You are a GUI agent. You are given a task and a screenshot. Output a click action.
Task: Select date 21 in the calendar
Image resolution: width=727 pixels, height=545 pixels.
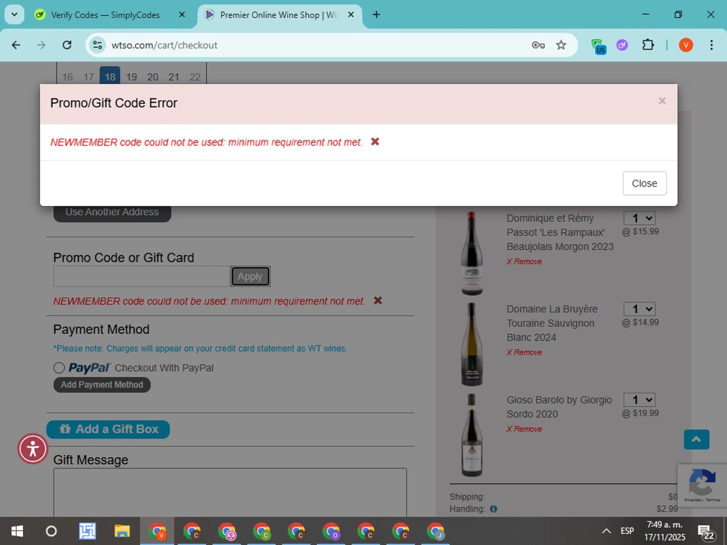(x=174, y=77)
